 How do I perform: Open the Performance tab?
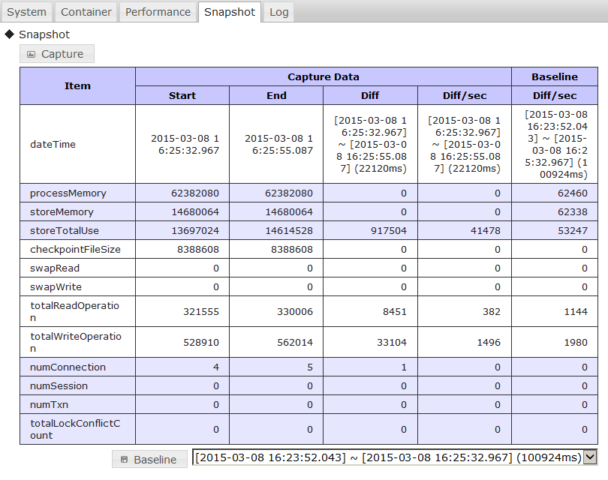click(x=158, y=12)
